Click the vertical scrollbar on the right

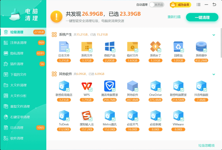221,43
